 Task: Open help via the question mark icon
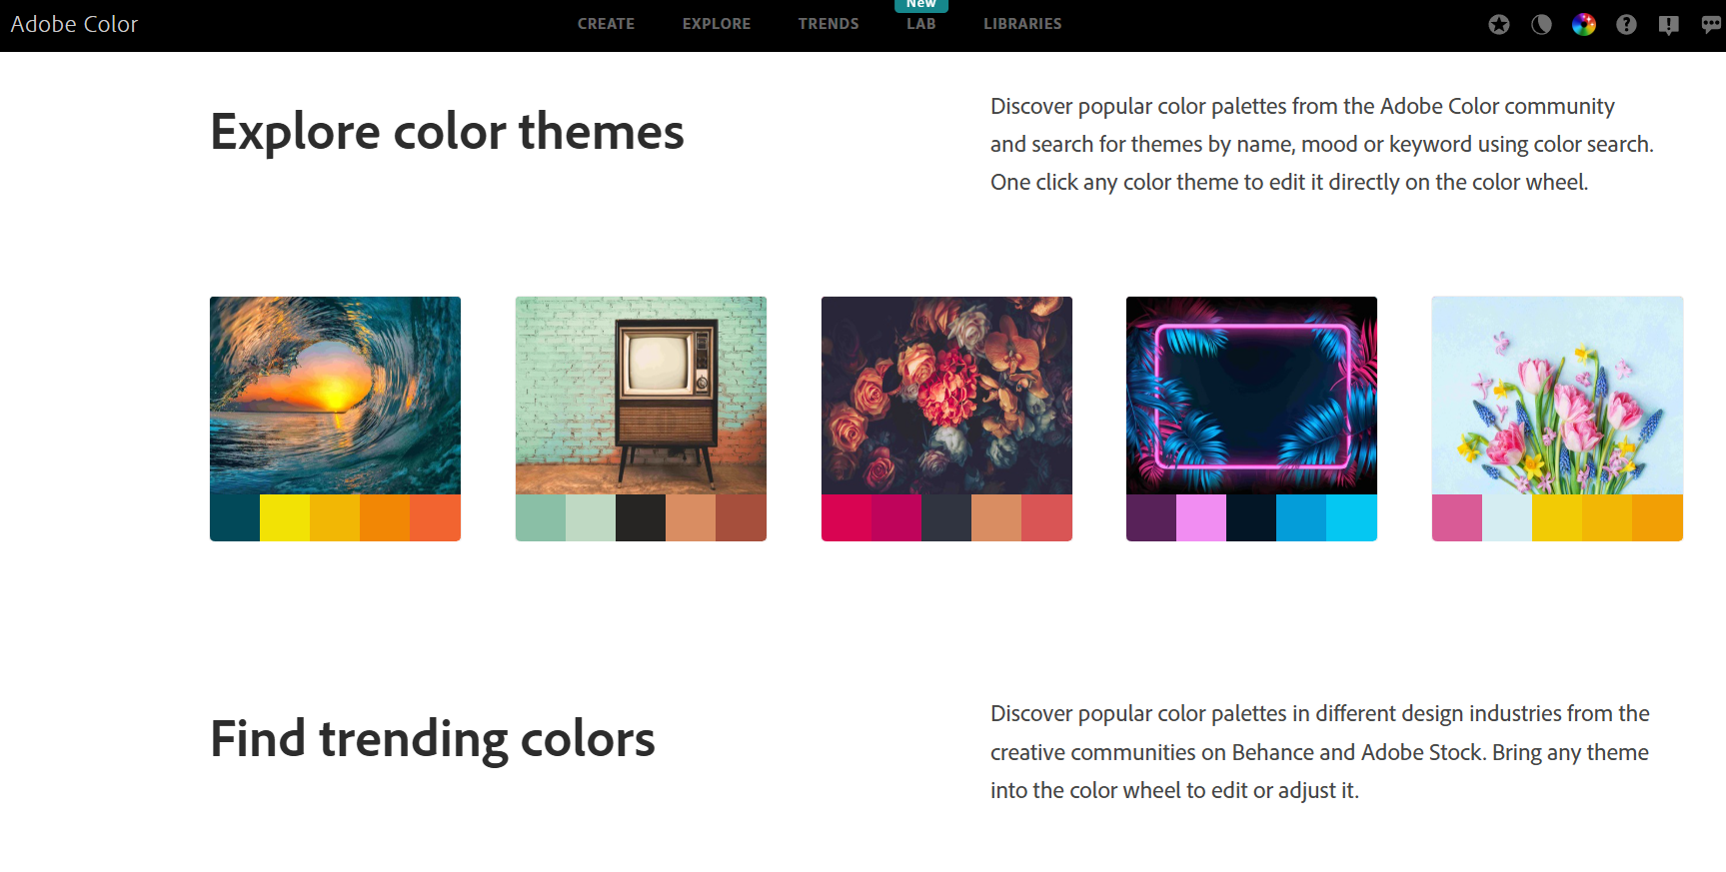pos(1626,25)
